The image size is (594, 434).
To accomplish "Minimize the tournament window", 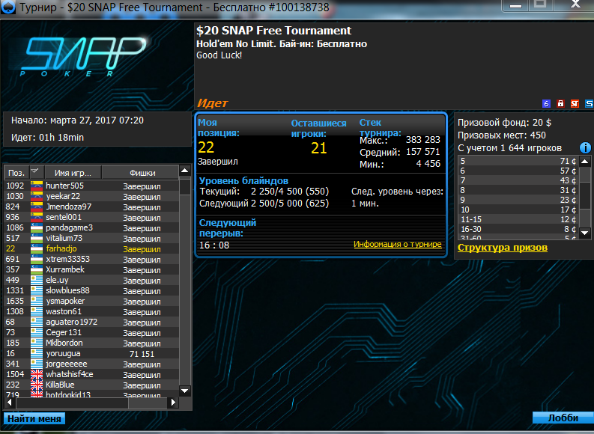I will click(515, 6).
